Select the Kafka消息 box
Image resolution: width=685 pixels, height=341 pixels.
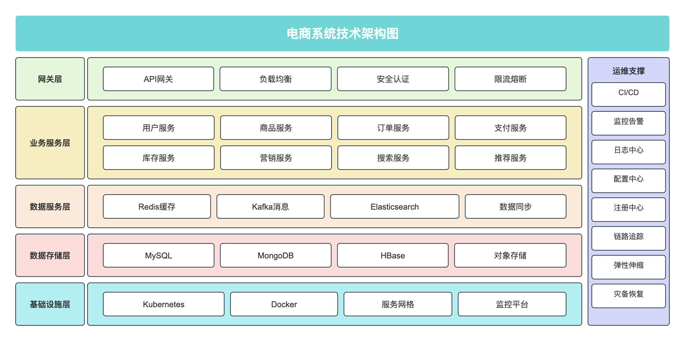271,207
